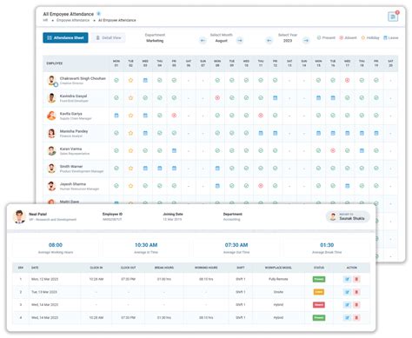Click the info icon beside All Employee Attendance title
This screenshot has height=338, width=412.
(98, 14)
